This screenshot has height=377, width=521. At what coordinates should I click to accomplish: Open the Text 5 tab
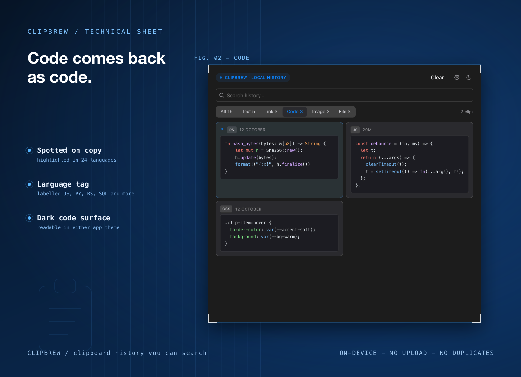[248, 112]
